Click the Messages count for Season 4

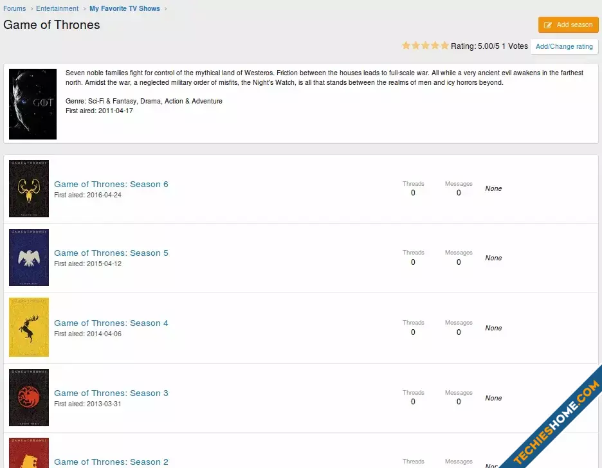point(459,332)
